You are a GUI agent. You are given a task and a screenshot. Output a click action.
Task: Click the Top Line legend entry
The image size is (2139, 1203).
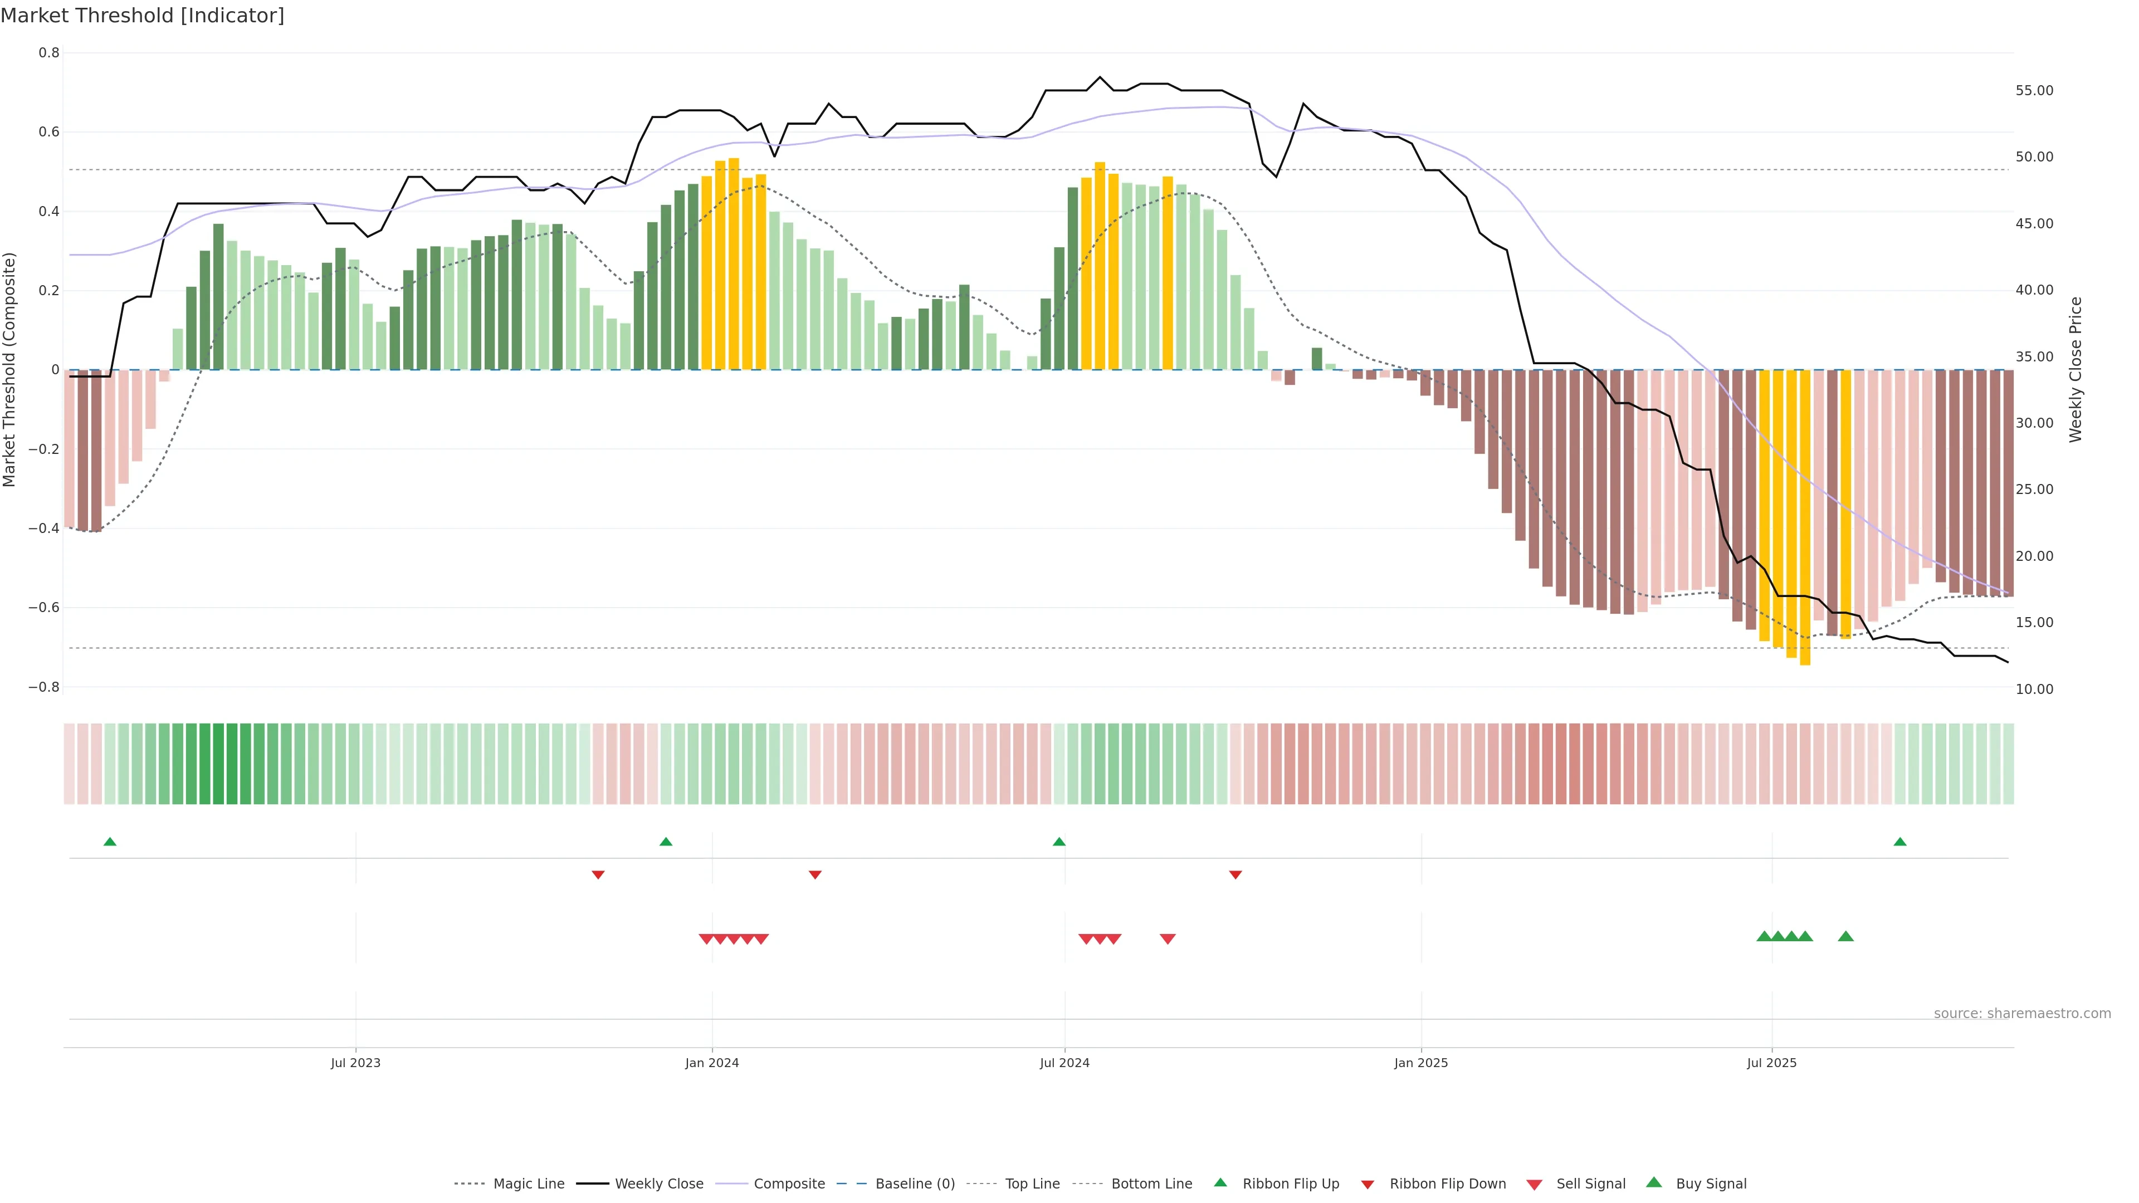1032,1184
